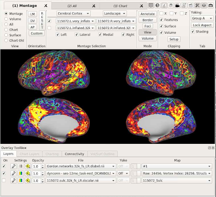
Task: Open the Cerebral Cortex structure dropdown
Action: click(73, 13)
